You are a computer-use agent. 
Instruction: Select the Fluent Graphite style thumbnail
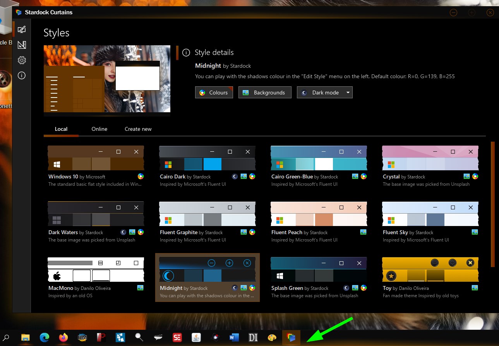click(x=207, y=214)
